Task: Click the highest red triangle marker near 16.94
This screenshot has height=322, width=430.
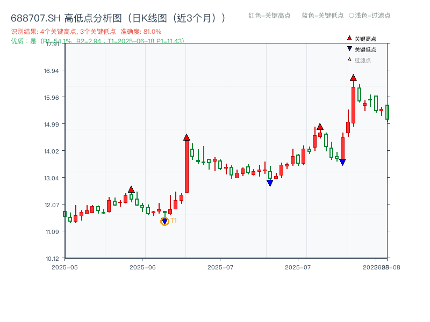Action: point(353,79)
